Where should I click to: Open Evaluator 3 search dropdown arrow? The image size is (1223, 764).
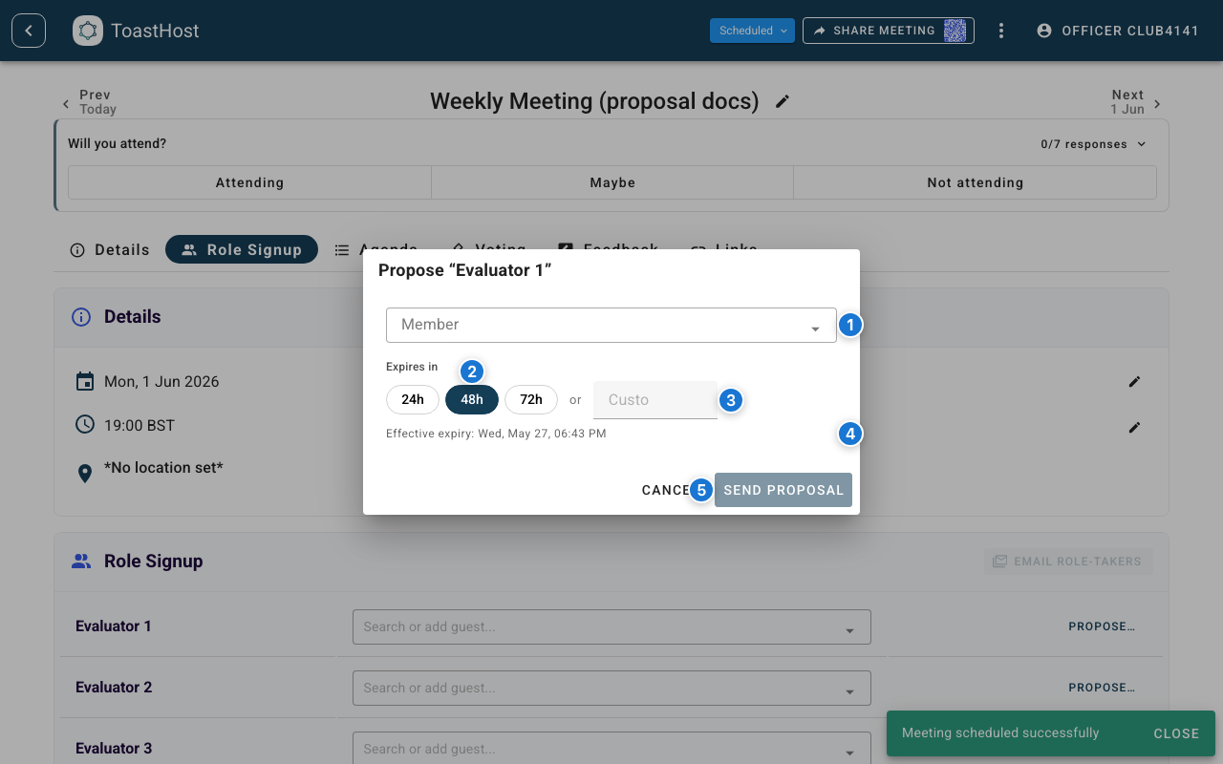(850, 753)
